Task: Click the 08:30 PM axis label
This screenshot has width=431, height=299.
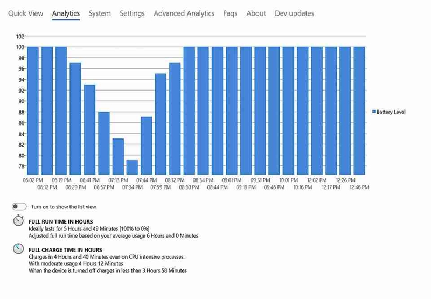Action: pyautogui.click(x=189, y=187)
